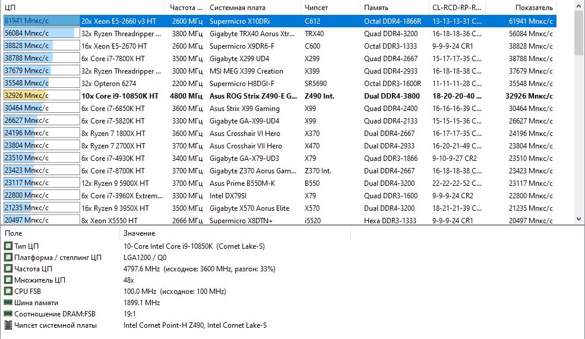Sort by the CL-RCD-RP-R... column header
This screenshot has height=339, width=585.
tap(457, 8)
